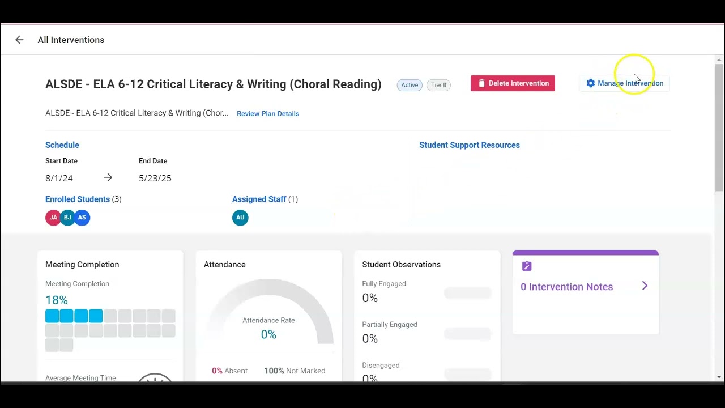Image resolution: width=725 pixels, height=408 pixels.
Task: Click the Schedule heading
Action: [62, 145]
